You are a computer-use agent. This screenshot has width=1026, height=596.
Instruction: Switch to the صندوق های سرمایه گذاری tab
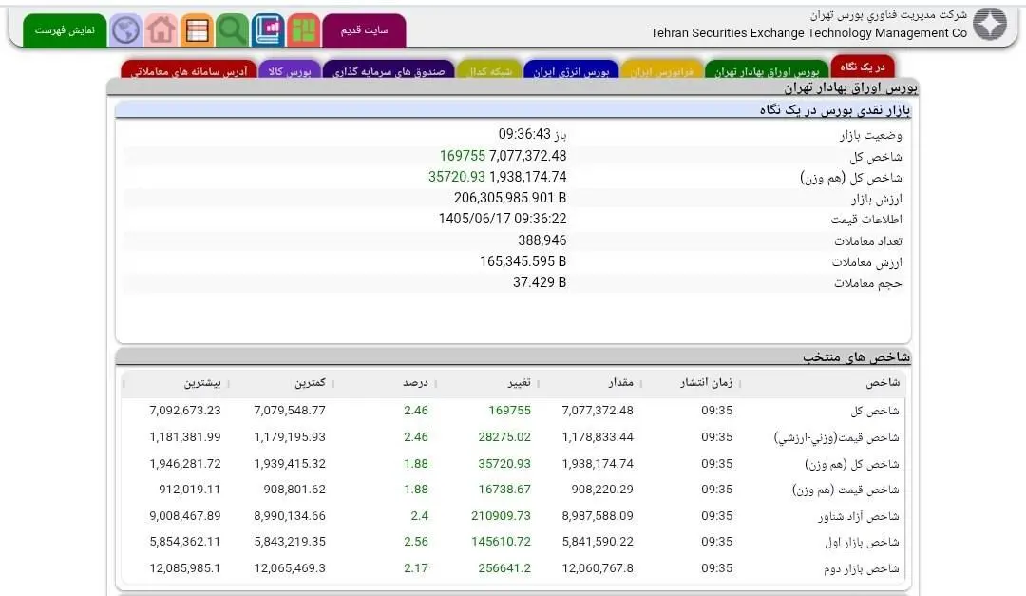point(389,70)
